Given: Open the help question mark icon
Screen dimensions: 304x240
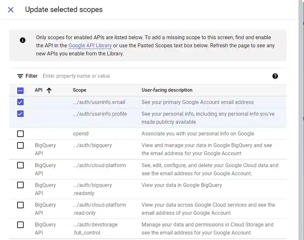Looking at the screenshot, I should pyautogui.click(x=275, y=76).
